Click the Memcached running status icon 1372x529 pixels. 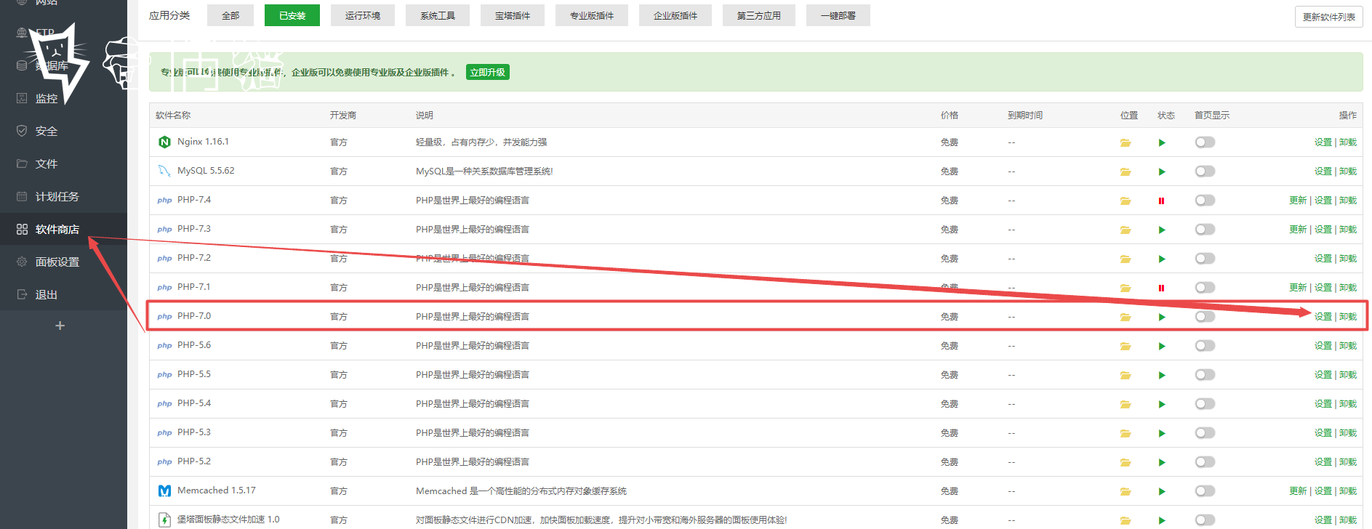[1162, 491]
